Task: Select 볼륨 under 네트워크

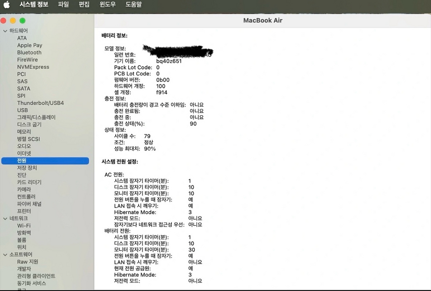Action: coord(22,240)
